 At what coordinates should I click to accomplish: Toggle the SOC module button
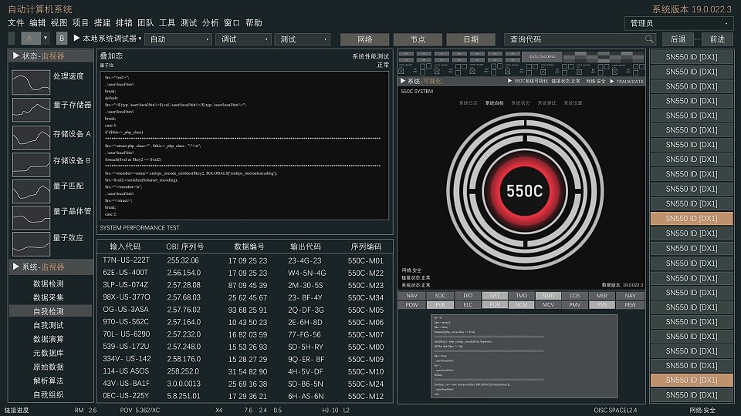(x=440, y=296)
